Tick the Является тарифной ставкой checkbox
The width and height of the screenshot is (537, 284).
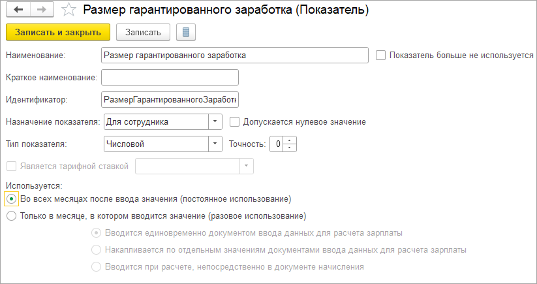coord(10,166)
